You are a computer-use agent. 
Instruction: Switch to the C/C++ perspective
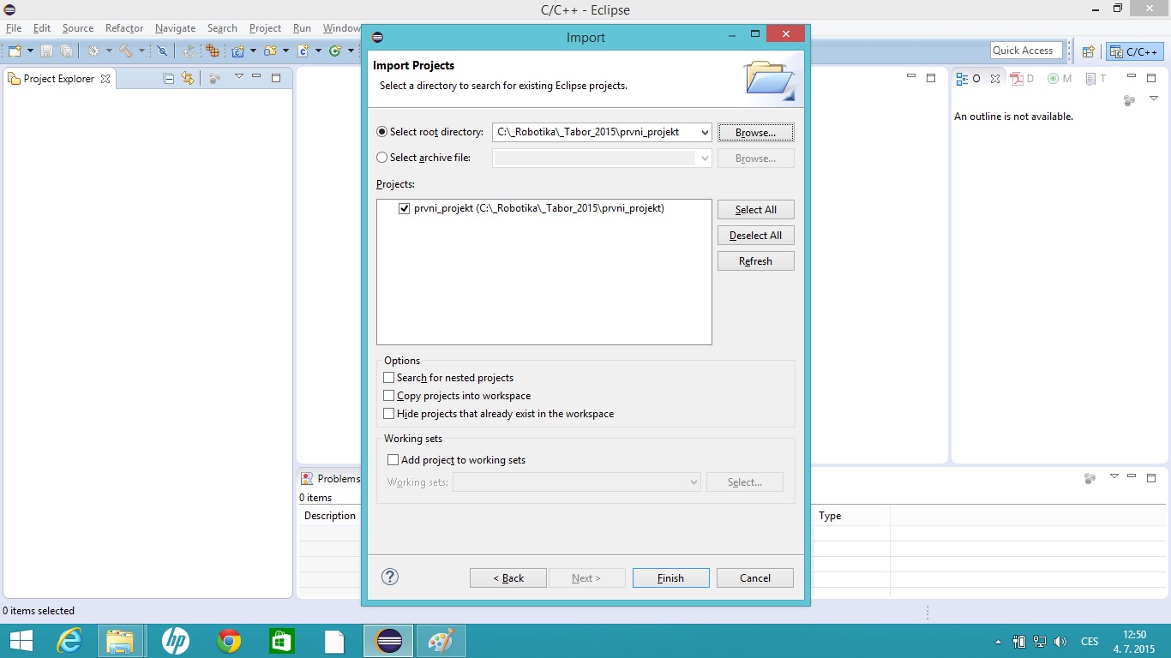(x=1134, y=51)
